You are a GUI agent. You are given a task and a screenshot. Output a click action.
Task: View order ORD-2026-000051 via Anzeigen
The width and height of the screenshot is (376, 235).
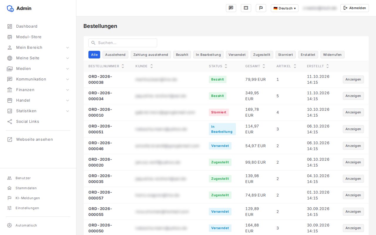coord(353,129)
